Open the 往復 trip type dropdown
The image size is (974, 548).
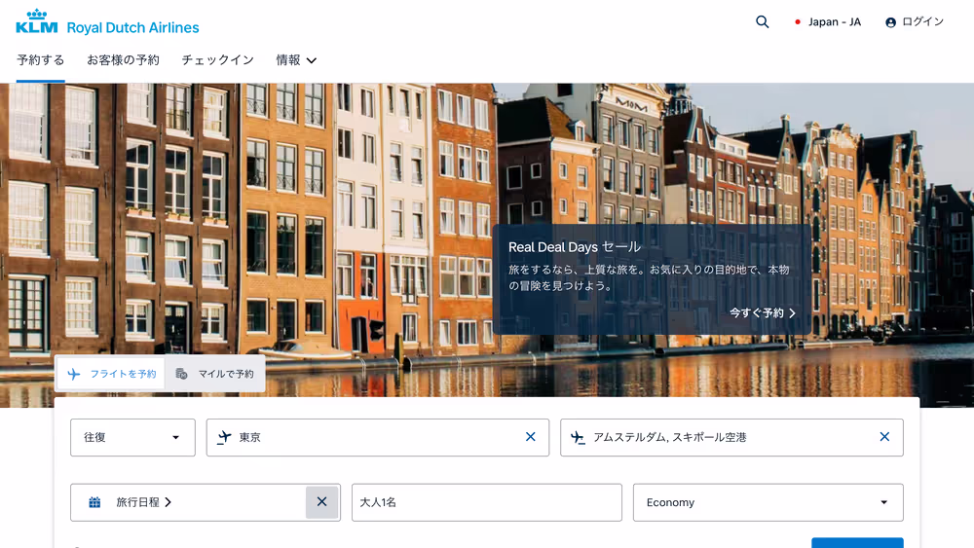[132, 437]
